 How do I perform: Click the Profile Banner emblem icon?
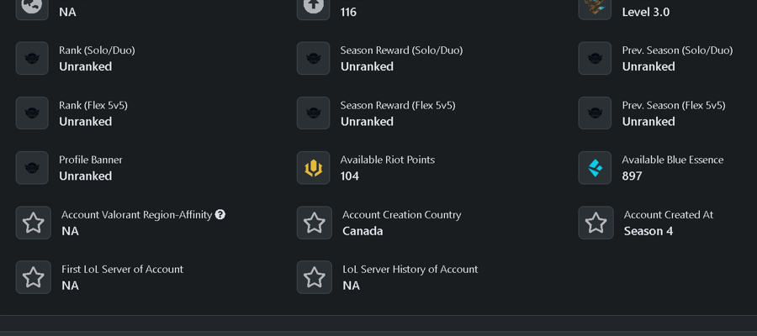click(32, 168)
